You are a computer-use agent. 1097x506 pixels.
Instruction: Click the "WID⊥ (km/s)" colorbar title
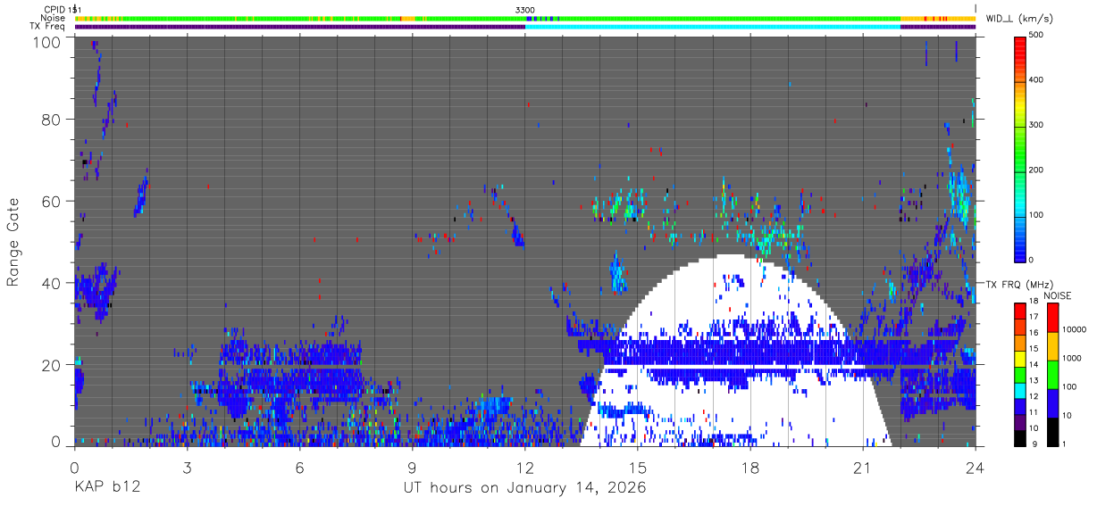click(x=1019, y=19)
